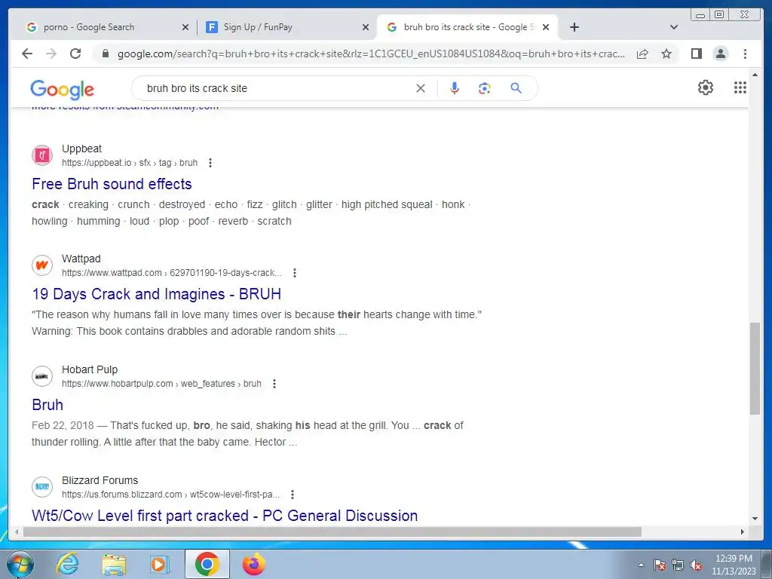Click More results from steamcommunity.com link
Screen dimensions: 772x579
pos(125,109)
